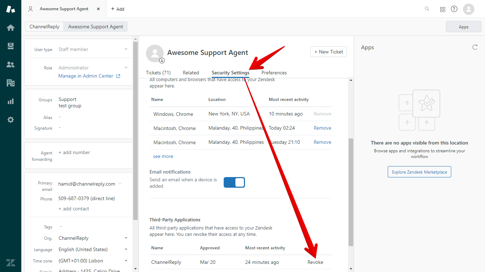Screen dimensions: 485x272
Task: Toggle email notifications for added devices
Action: click(234, 182)
